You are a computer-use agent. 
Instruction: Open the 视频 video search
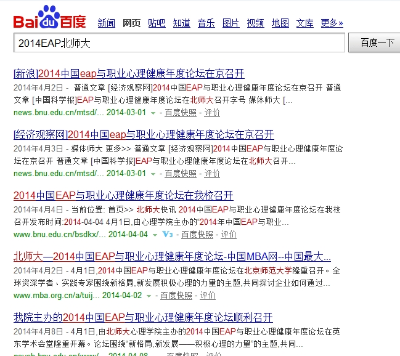pos(256,23)
